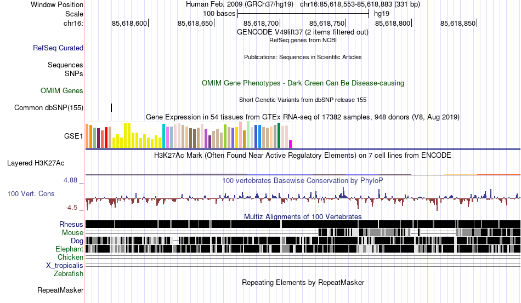521x303 pixels.
Task: Select the Zebrafish alignment label
Action: coord(69,274)
